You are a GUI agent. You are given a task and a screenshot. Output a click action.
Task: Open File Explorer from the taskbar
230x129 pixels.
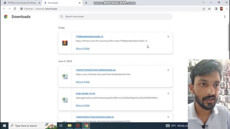coord(69,126)
